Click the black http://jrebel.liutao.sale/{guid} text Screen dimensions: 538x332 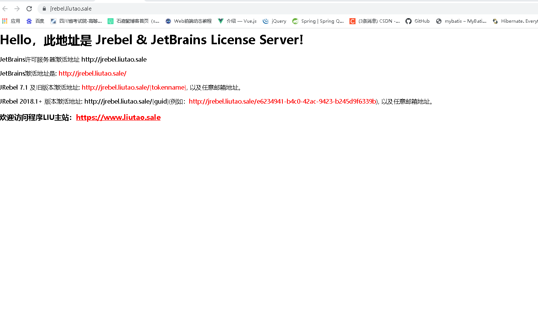126,101
